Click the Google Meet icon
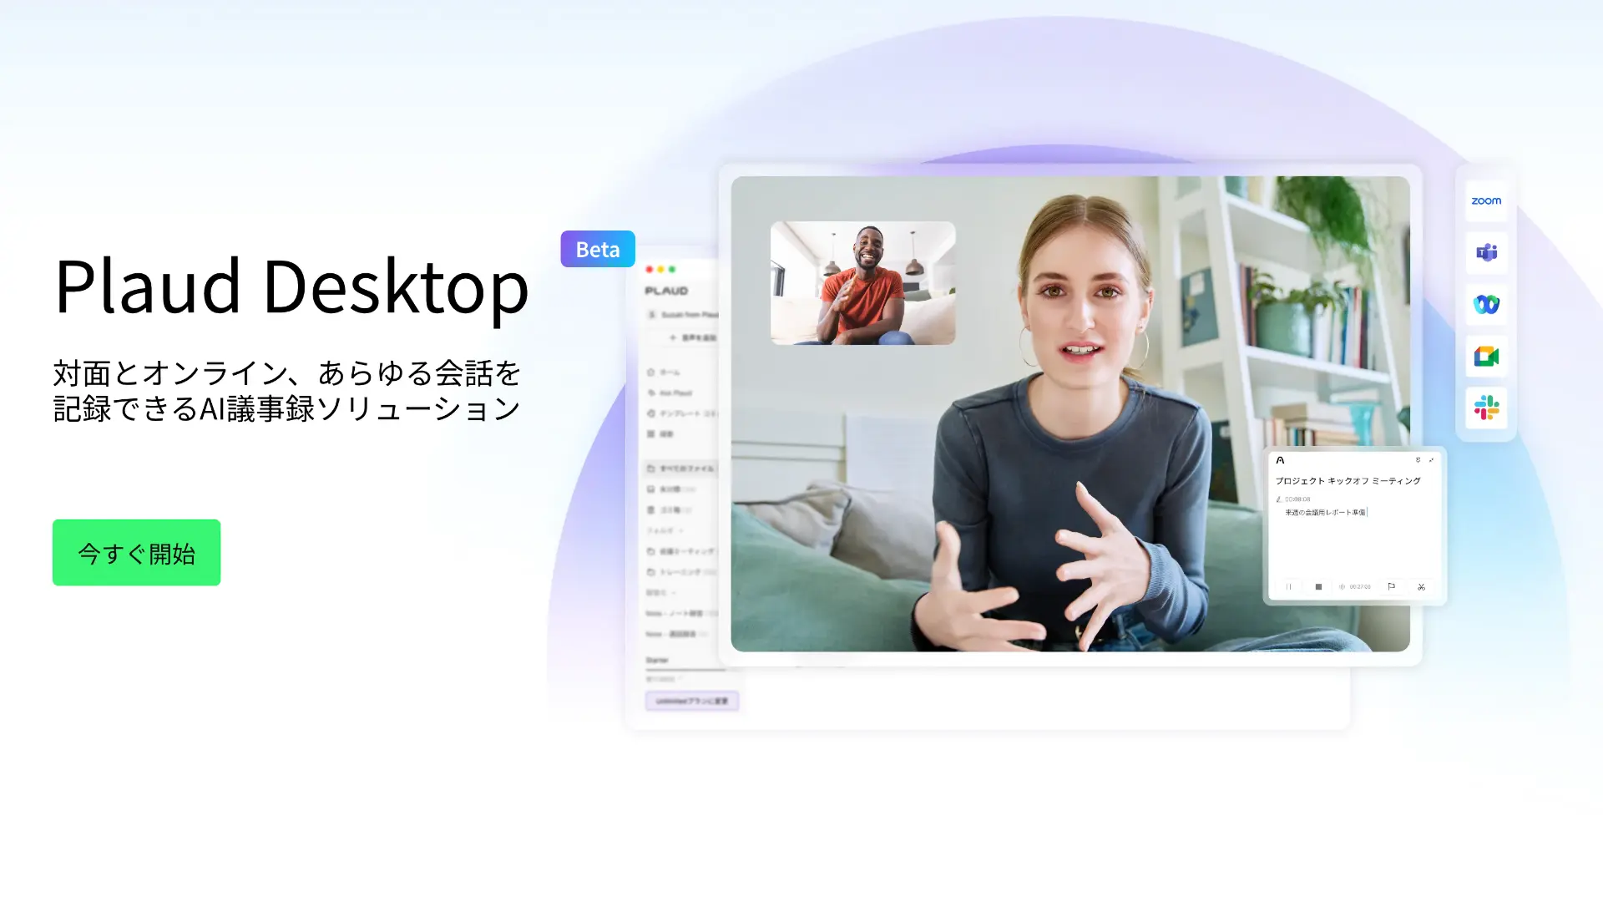 [x=1486, y=357]
